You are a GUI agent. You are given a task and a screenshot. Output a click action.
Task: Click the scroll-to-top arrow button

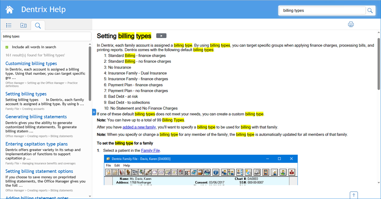click(354, 195)
